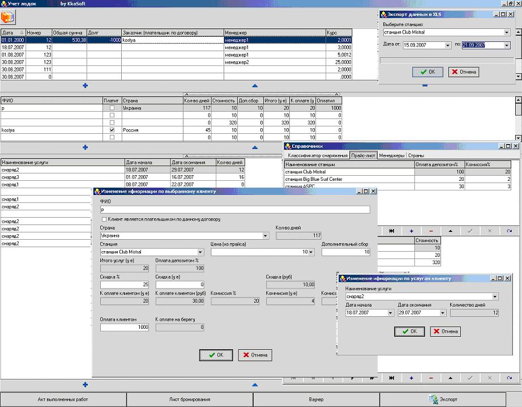Insert a record using plus in navigator above Стоимость table
This screenshot has width=522, height=407.
pyautogui.click(x=412, y=231)
